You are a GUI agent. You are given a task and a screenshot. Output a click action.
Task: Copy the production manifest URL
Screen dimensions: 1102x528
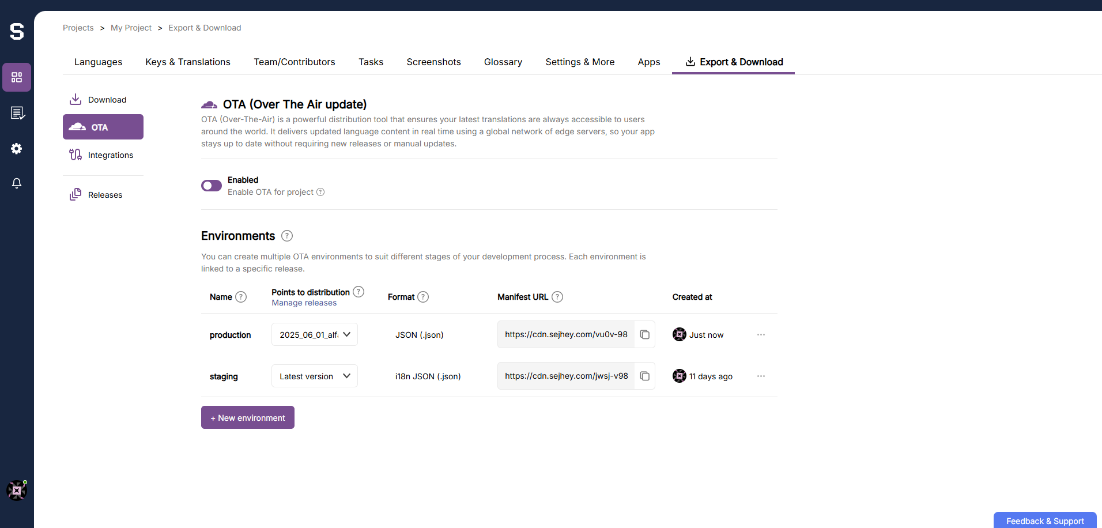tap(645, 335)
